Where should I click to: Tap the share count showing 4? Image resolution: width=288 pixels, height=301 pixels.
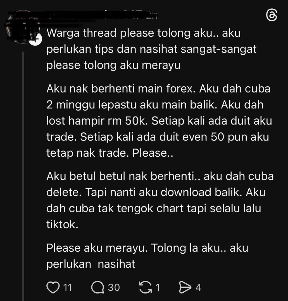click(x=198, y=287)
